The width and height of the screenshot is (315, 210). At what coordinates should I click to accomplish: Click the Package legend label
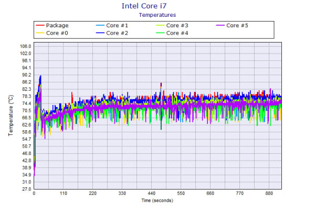tap(57, 26)
